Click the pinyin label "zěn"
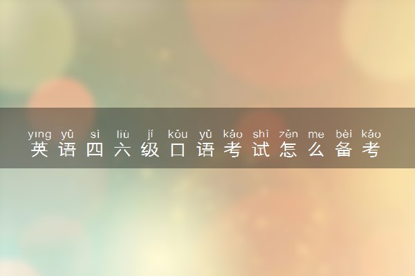This screenshot has width=415, height=276. [x=288, y=135]
